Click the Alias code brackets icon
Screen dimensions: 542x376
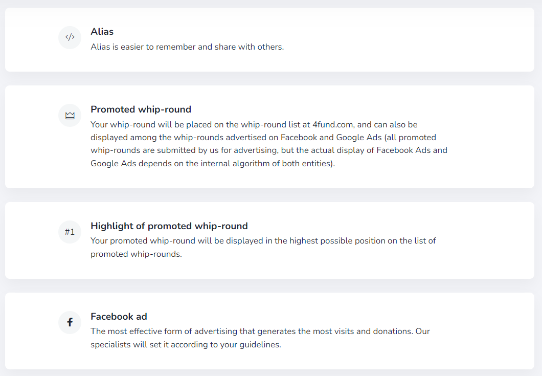70,37
